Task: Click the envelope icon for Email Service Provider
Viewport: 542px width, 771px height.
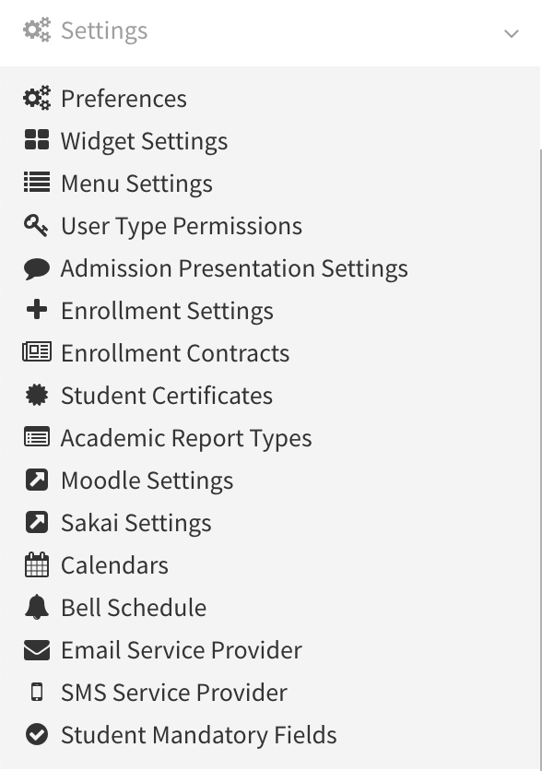Action: (x=37, y=650)
